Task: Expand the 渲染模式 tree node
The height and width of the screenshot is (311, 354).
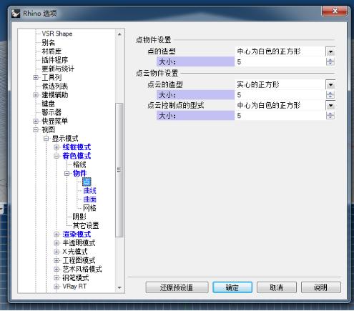Action: pyautogui.click(x=56, y=235)
